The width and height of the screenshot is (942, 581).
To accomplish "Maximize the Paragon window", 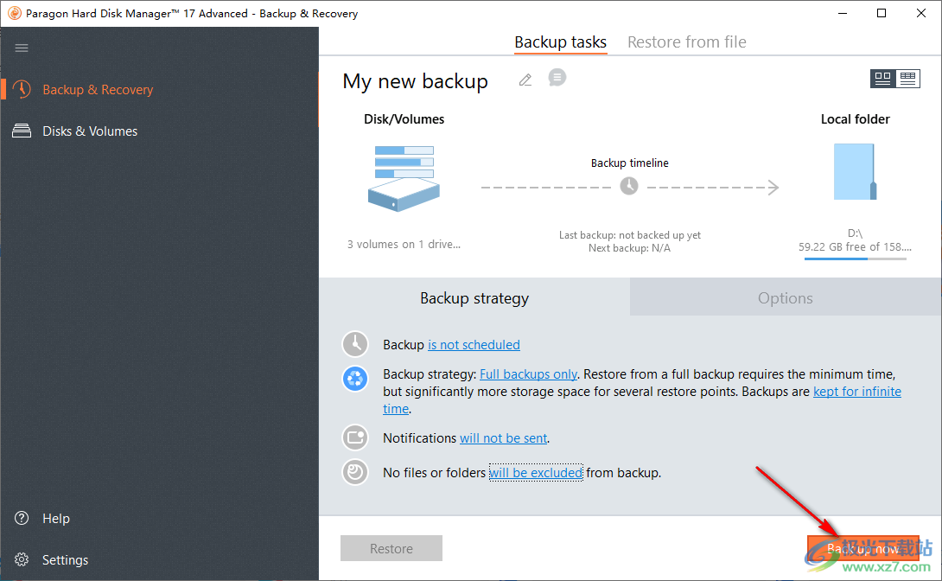I will (x=882, y=13).
